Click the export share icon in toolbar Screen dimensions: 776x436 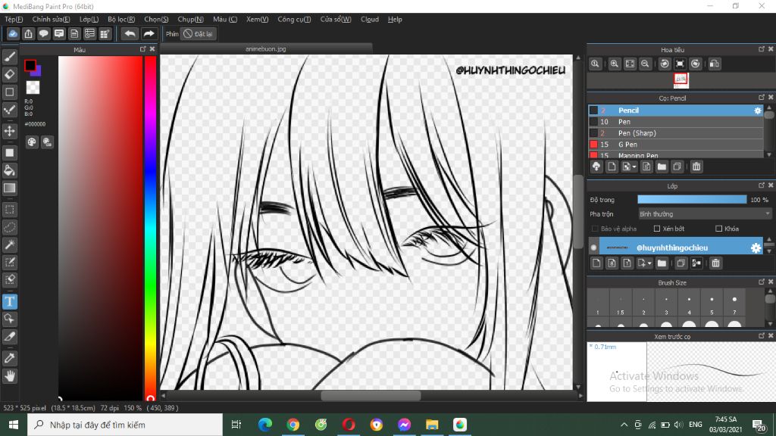pos(28,33)
